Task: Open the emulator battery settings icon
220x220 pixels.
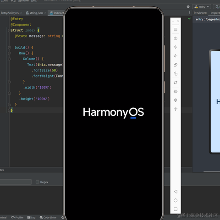Action: (x=176, y=92)
